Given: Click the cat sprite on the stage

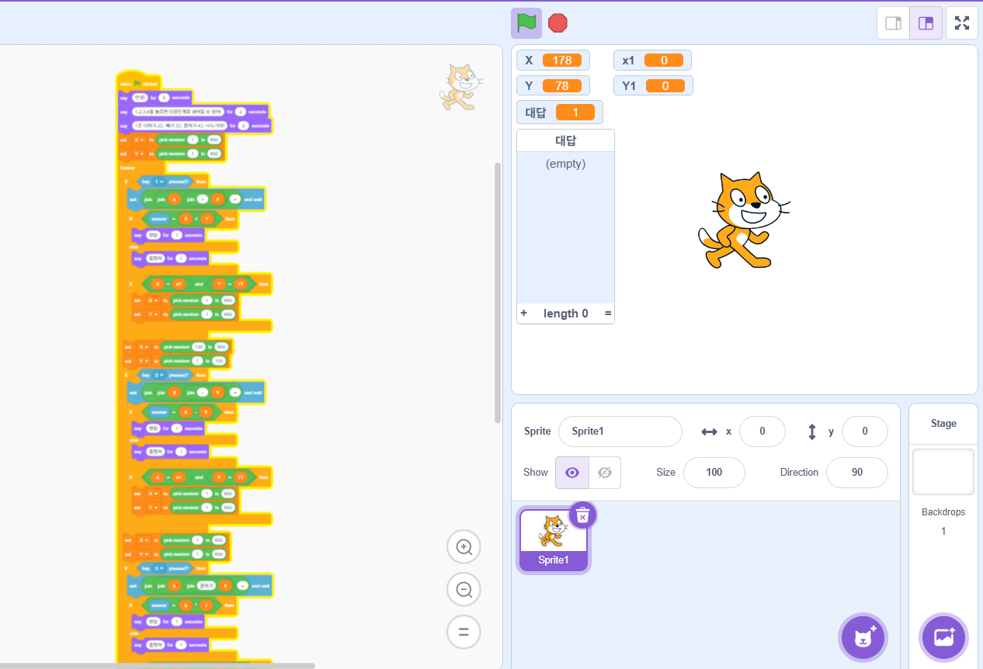Looking at the screenshot, I should (x=744, y=221).
